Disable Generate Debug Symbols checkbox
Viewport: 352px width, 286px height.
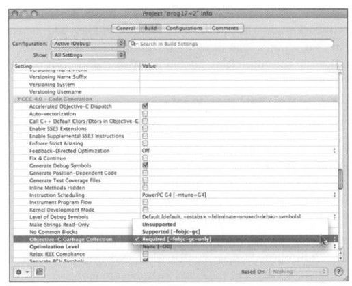click(145, 165)
